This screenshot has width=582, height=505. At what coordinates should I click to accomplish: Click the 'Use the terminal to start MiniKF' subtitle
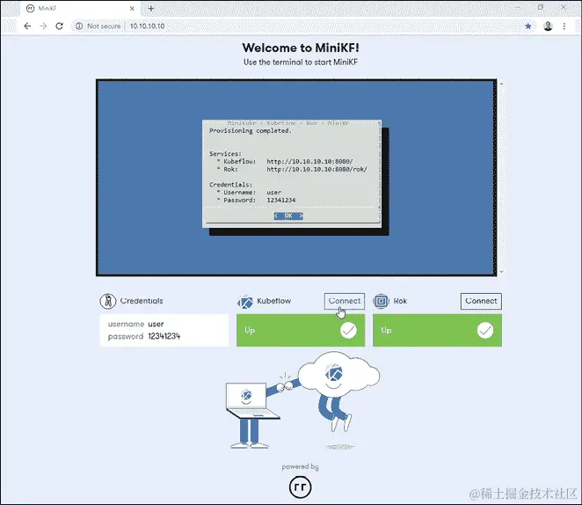coord(301,62)
